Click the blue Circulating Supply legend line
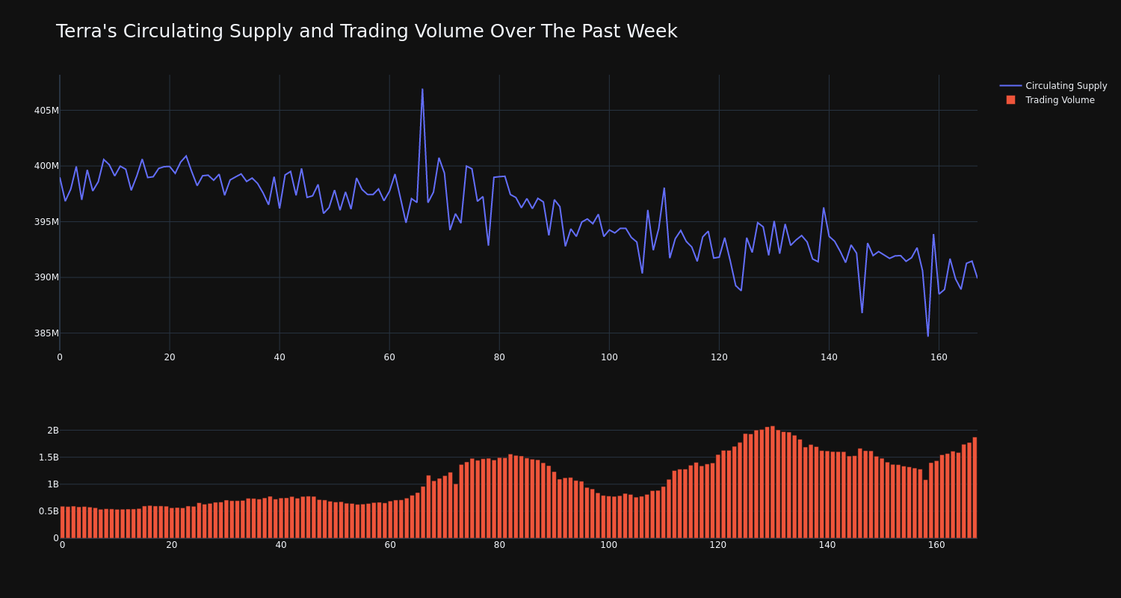 (1010, 86)
